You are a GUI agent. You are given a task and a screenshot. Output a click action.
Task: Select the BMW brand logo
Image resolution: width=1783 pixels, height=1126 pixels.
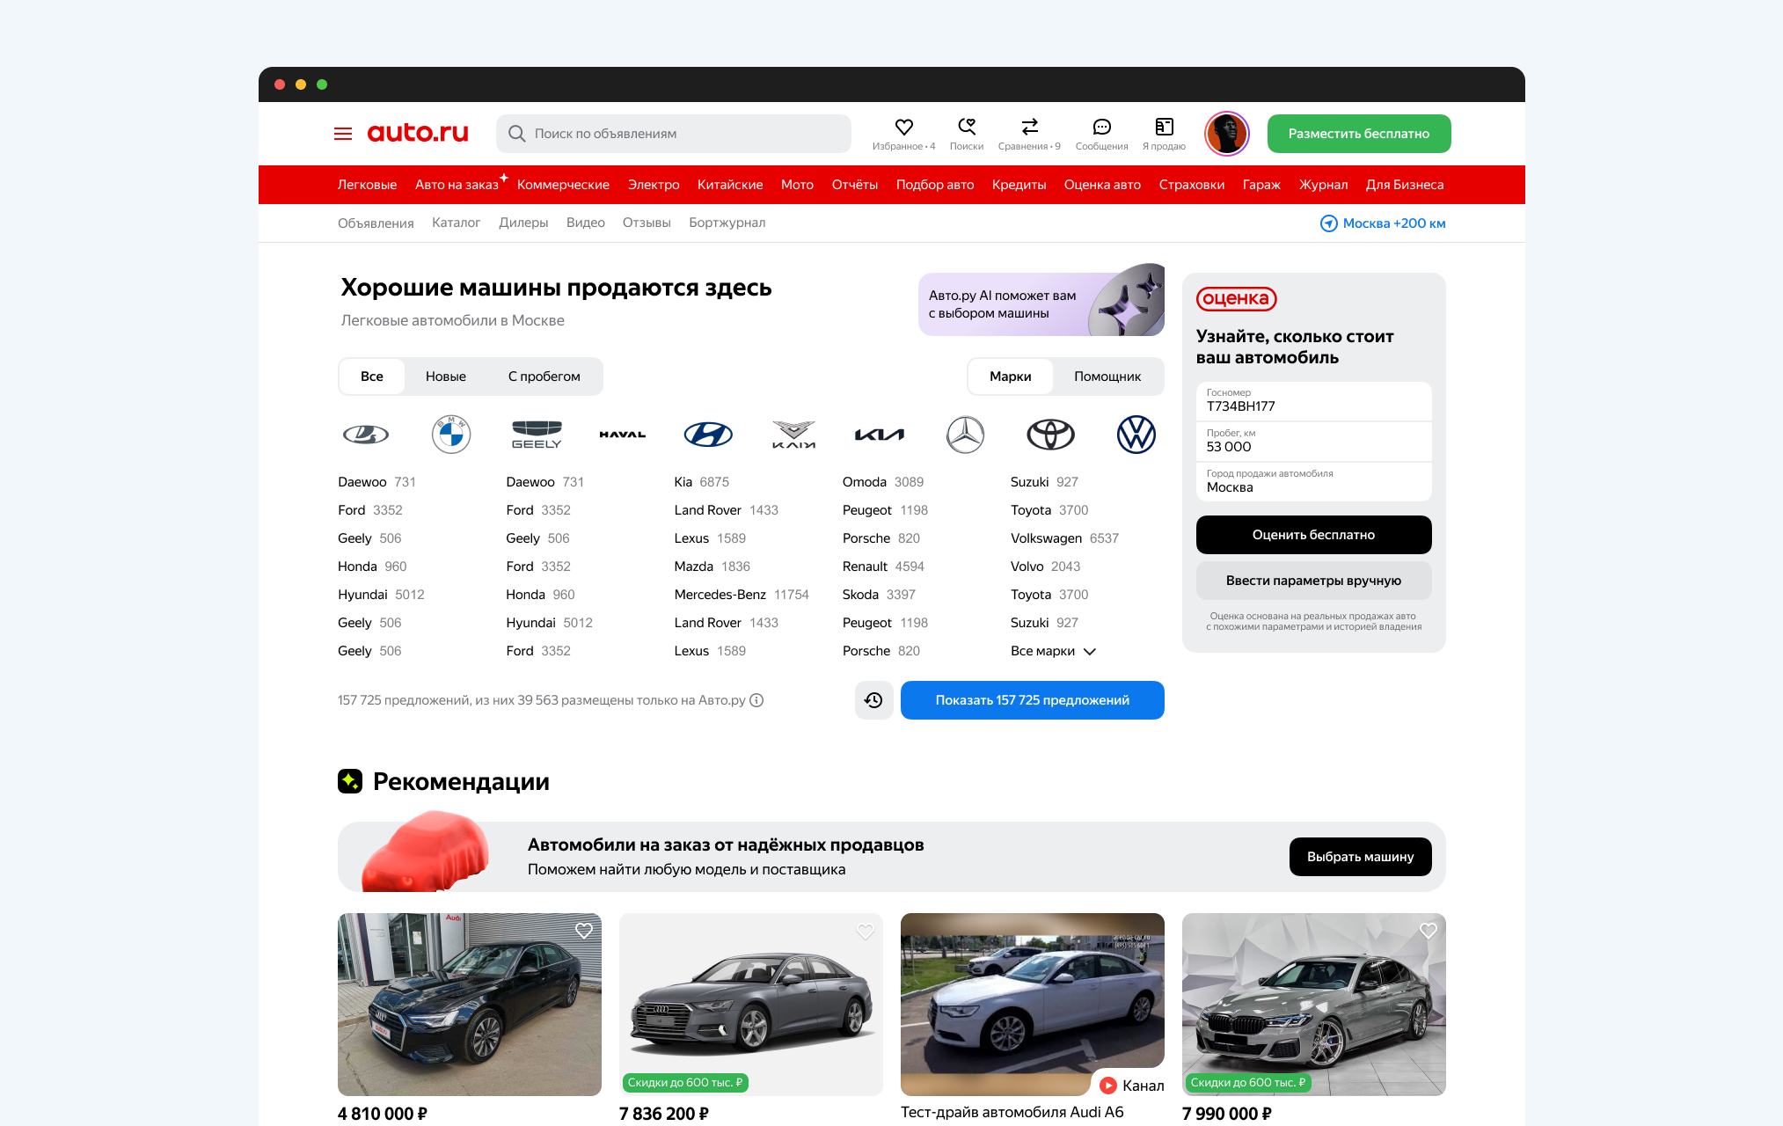point(451,435)
